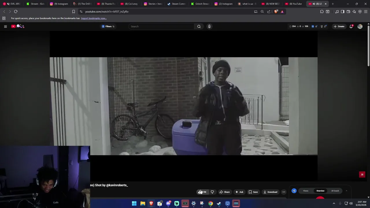This screenshot has width=370, height=208.
Task: Share this video
Action: tap(225, 192)
